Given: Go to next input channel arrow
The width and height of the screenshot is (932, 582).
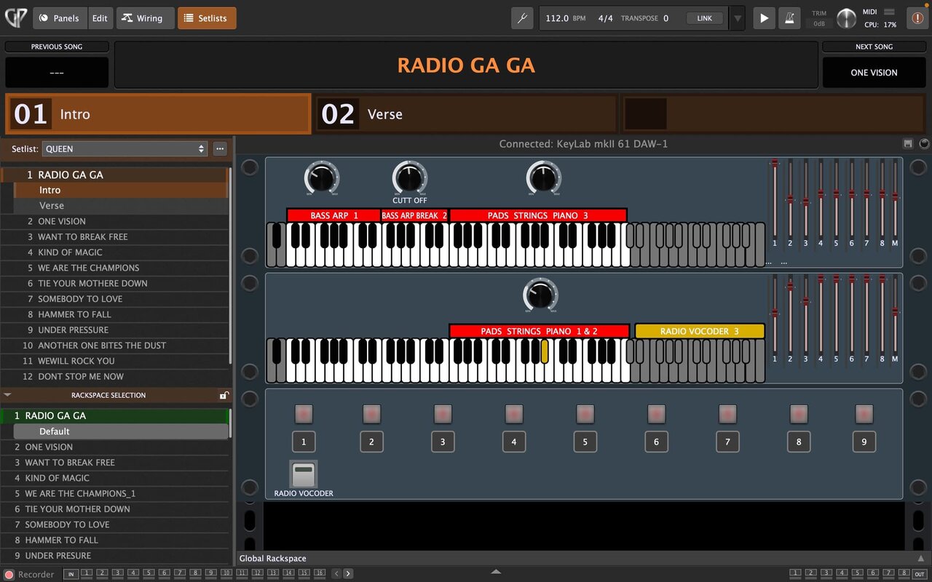Looking at the screenshot, I should coord(348,573).
